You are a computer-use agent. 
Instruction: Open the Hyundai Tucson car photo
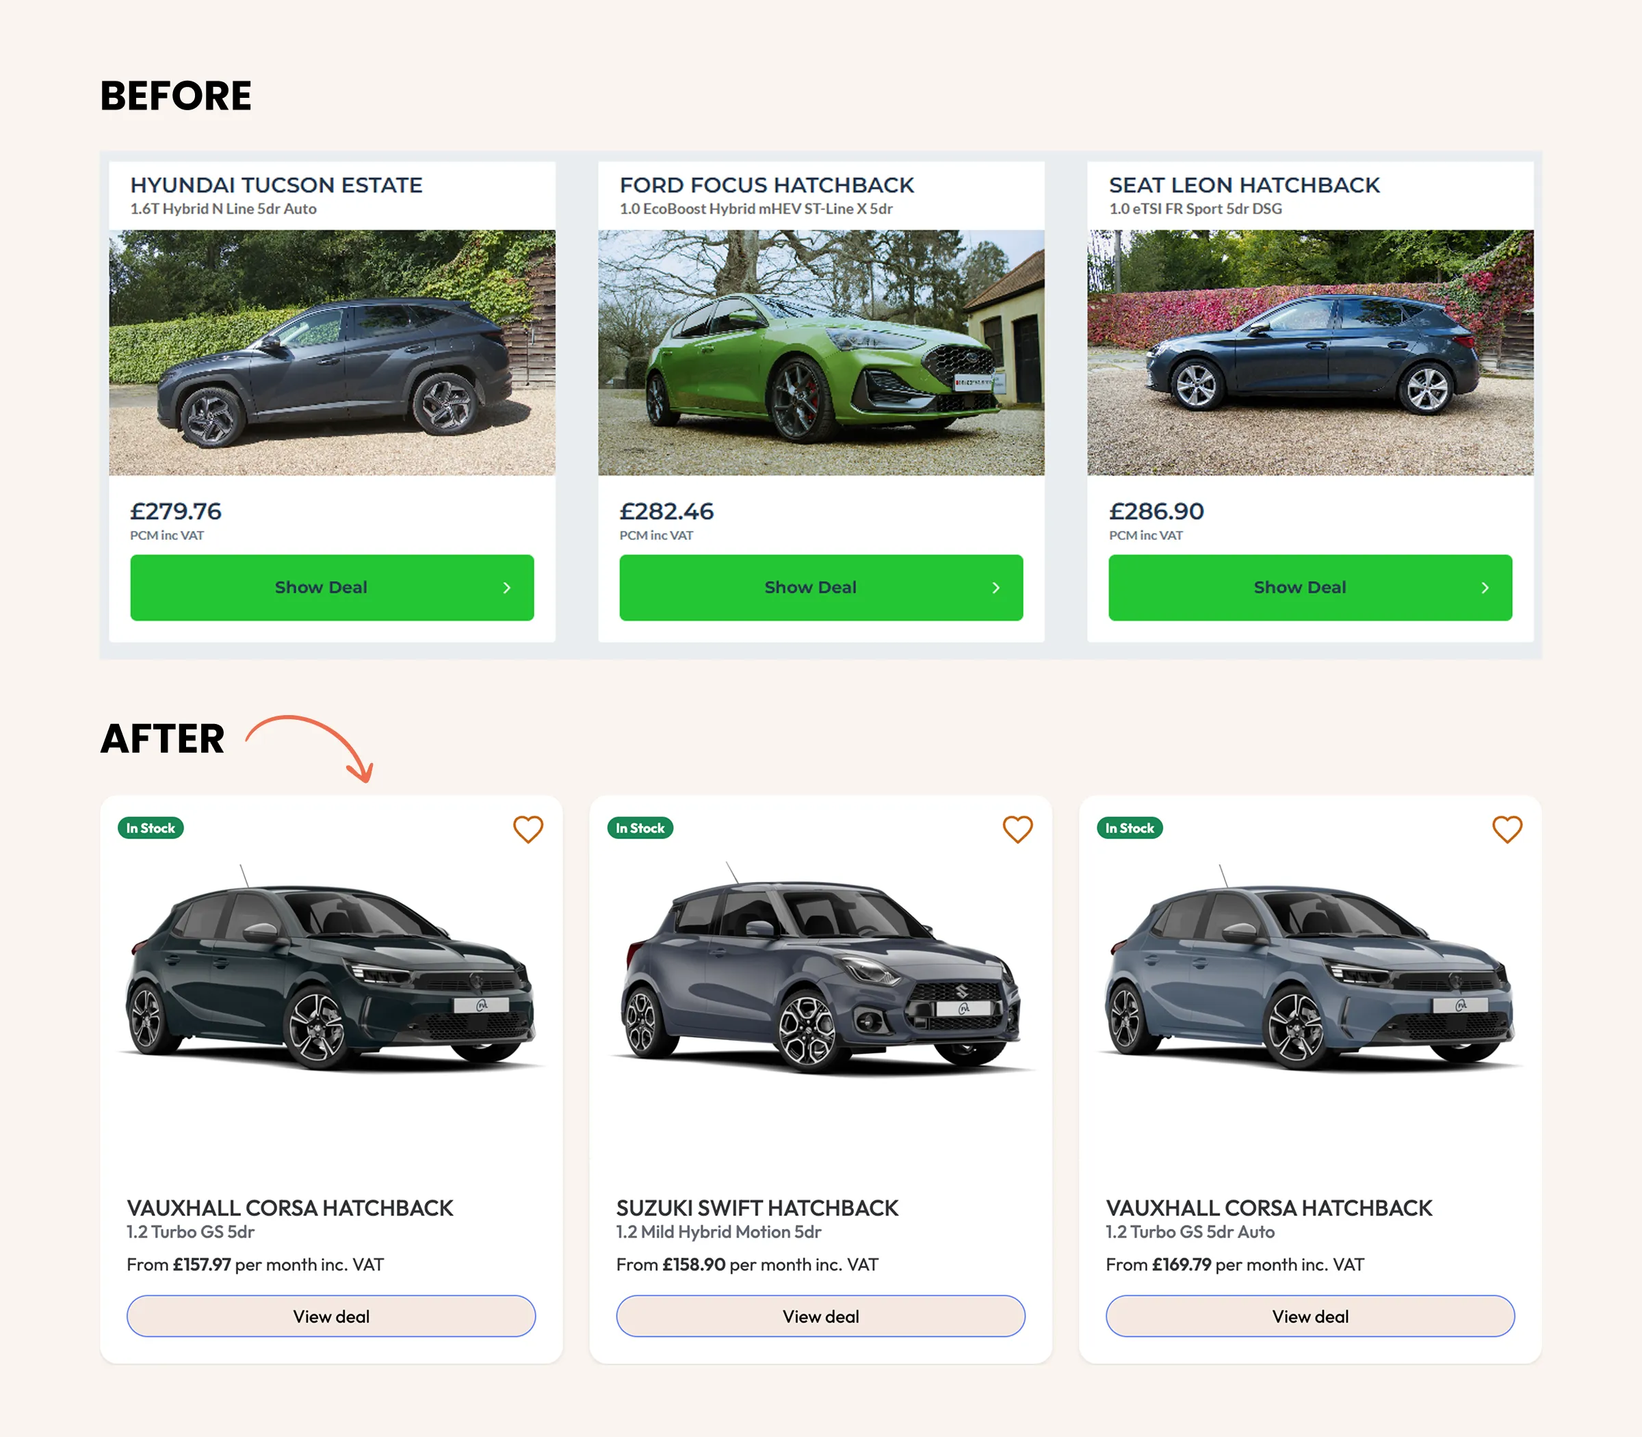332,353
